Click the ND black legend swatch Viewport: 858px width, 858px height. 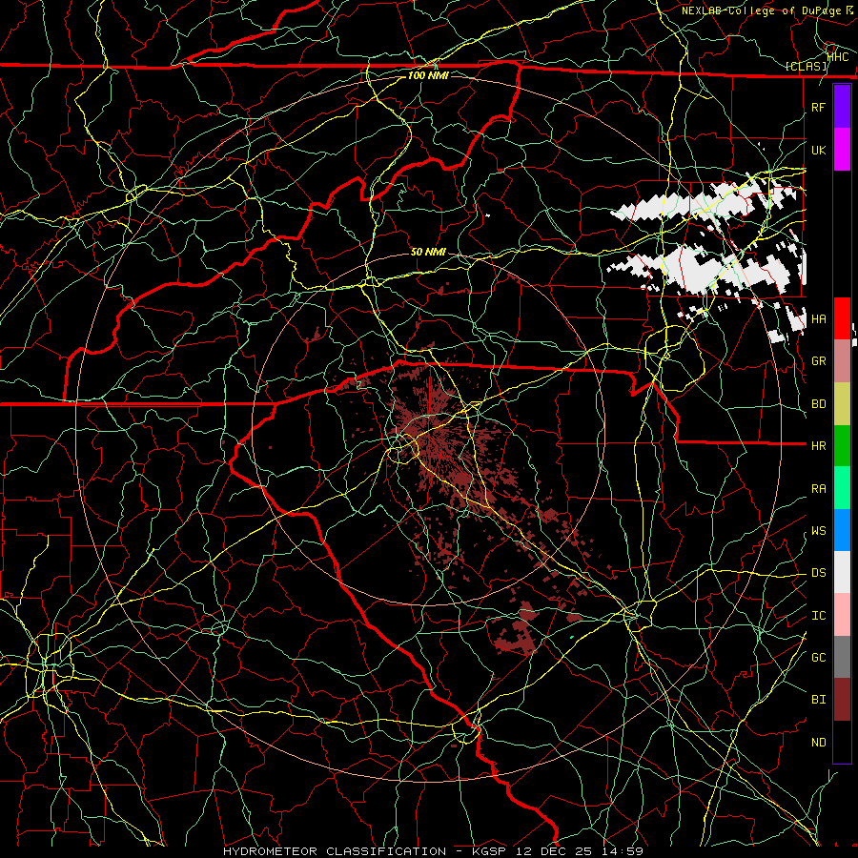(x=842, y=742)
